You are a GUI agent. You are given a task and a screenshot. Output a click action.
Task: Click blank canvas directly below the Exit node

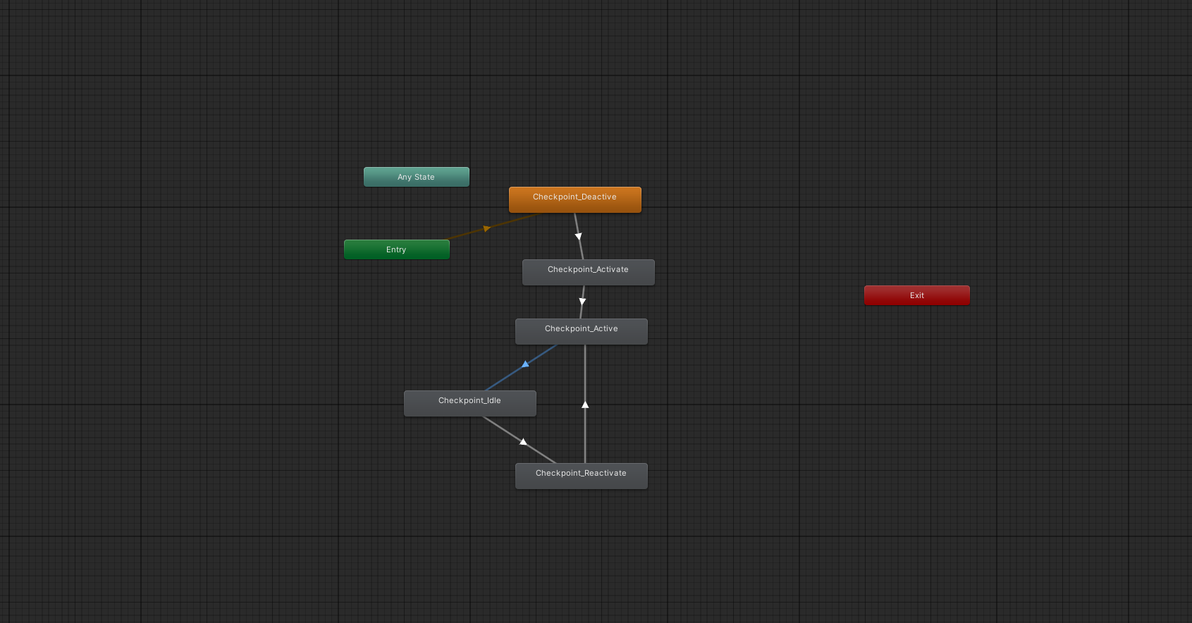point(916,381)
